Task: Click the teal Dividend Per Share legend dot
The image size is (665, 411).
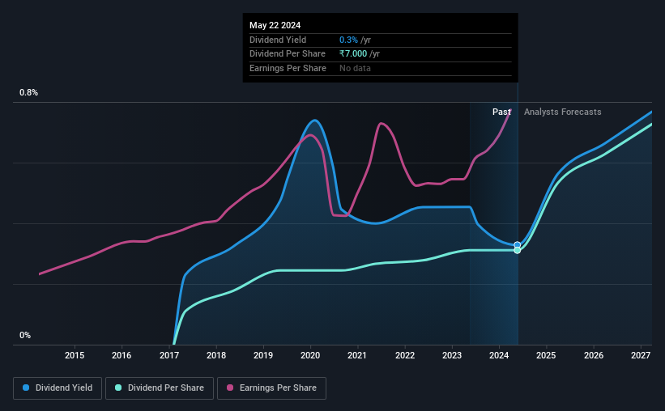Action: point(118,388)
